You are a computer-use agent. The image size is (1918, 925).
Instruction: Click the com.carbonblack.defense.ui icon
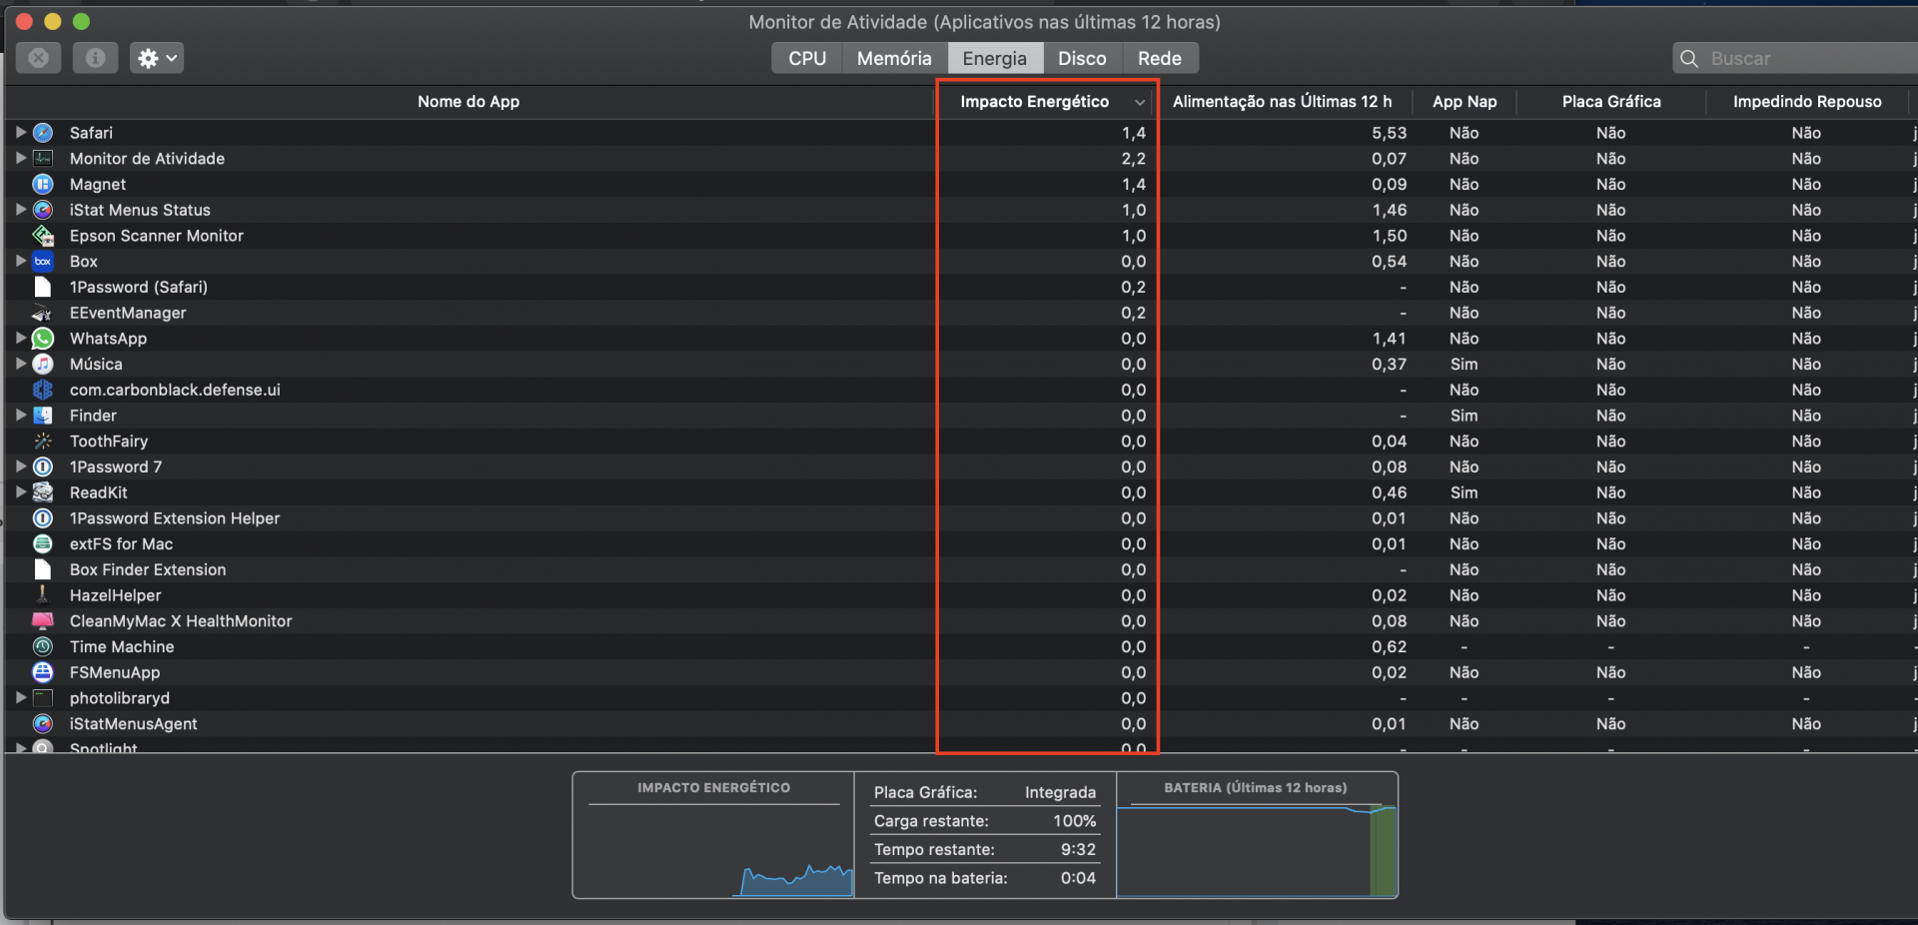pyautogui.click(x=43, y=390)
